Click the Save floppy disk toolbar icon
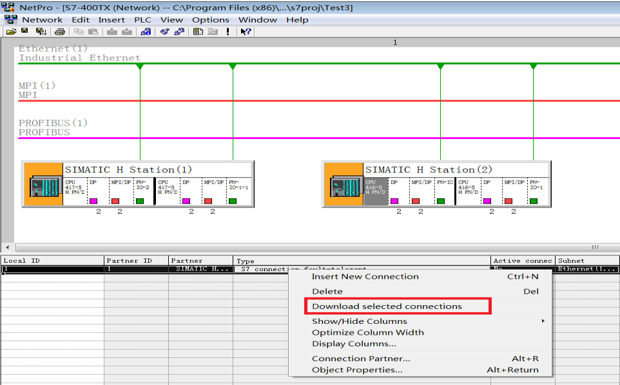The width and height of the screenshot is (620, 385). point(24,31)
